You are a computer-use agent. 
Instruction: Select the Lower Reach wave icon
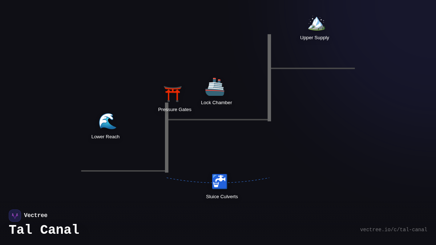point(108,121)
